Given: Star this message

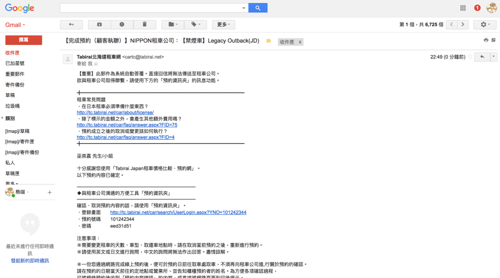Looking at the screenshot, I should pos(470,57).
